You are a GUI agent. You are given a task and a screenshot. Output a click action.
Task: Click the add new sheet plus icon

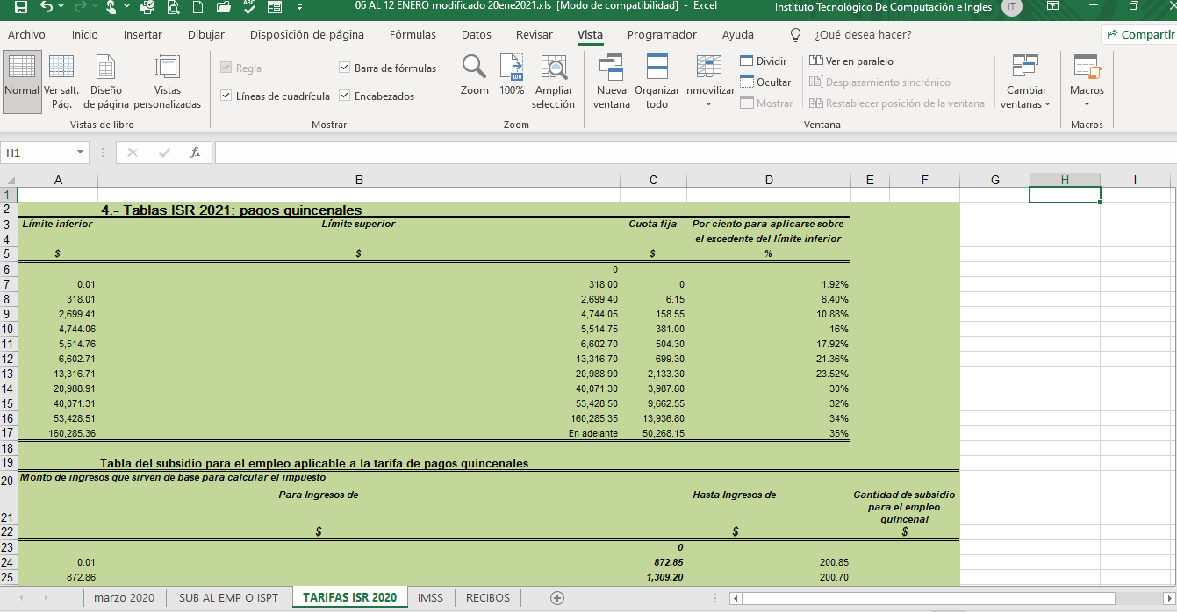pos(556,597)
